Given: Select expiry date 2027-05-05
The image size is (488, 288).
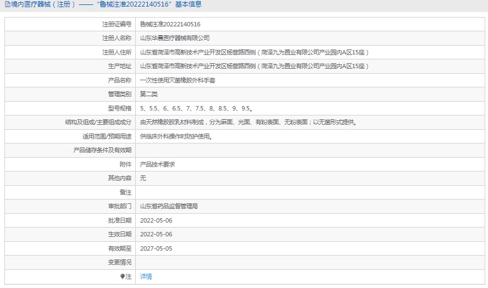Looking at the screenshot, I should pos(156,248).
